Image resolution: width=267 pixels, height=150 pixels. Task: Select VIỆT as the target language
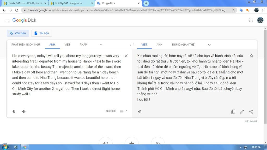pos(144,45)
